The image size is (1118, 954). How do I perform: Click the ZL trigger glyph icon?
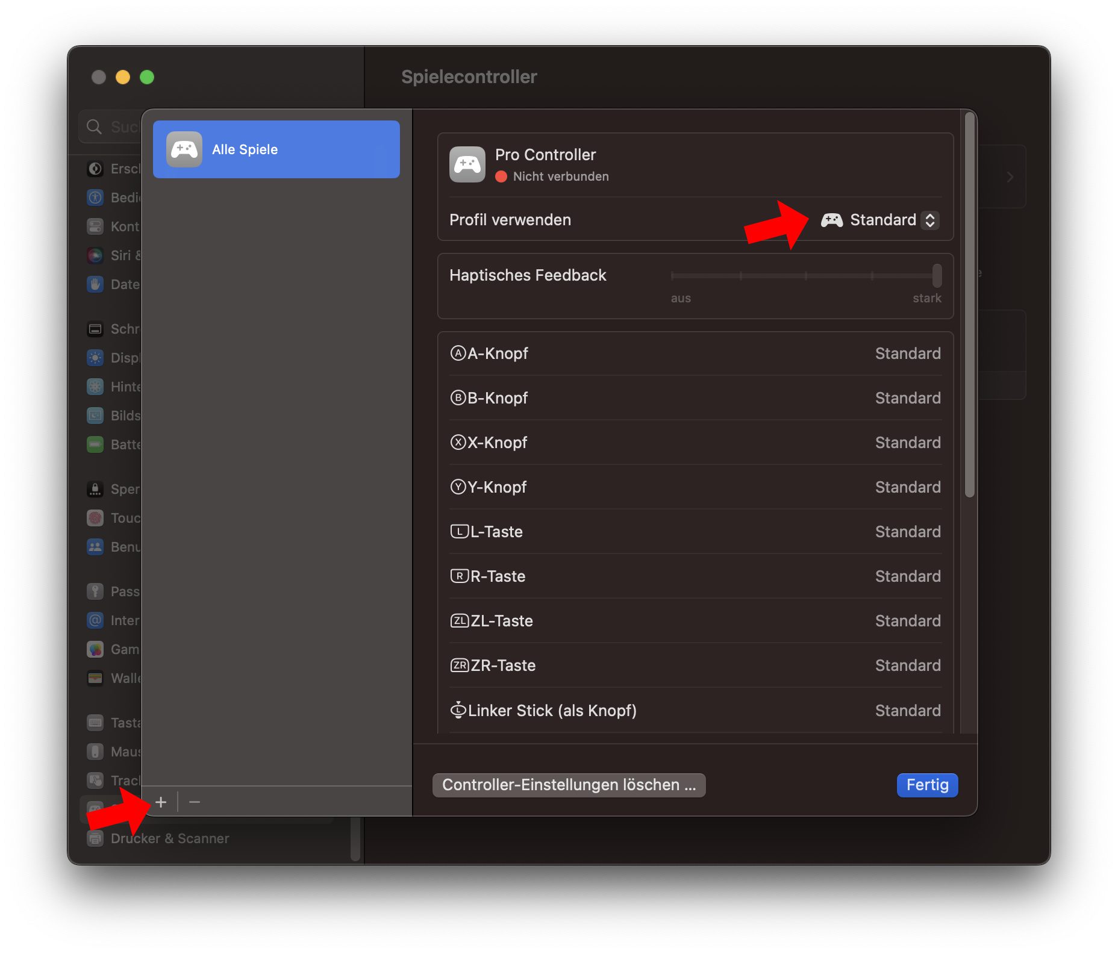[x=460, y=621]
